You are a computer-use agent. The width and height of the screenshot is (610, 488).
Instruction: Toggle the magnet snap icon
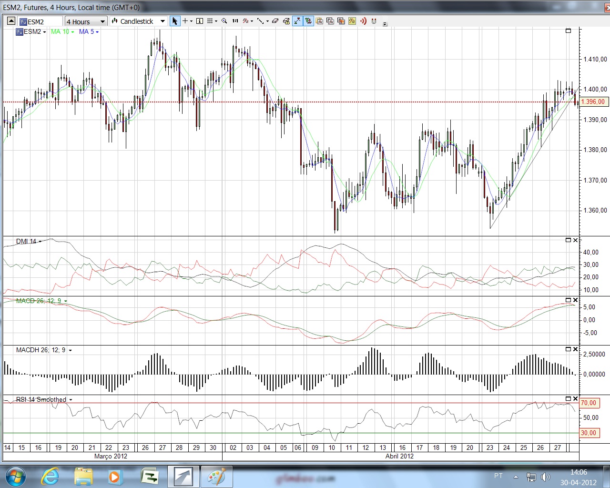pos(374,21)
